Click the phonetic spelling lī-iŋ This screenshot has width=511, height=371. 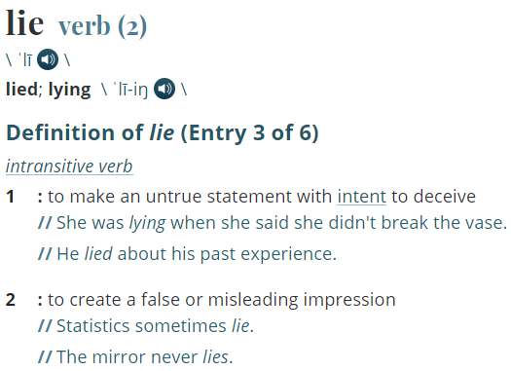(130, 90)
